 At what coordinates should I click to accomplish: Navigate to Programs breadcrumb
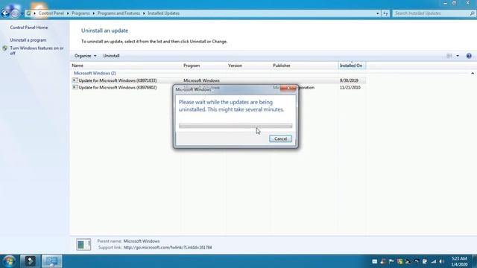[80, 13]
